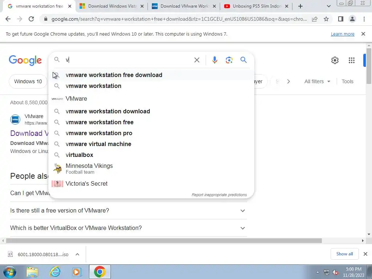Viewport: 372px width, 279px height.
Task: Open a new tab
Action: tap(300, 6)
